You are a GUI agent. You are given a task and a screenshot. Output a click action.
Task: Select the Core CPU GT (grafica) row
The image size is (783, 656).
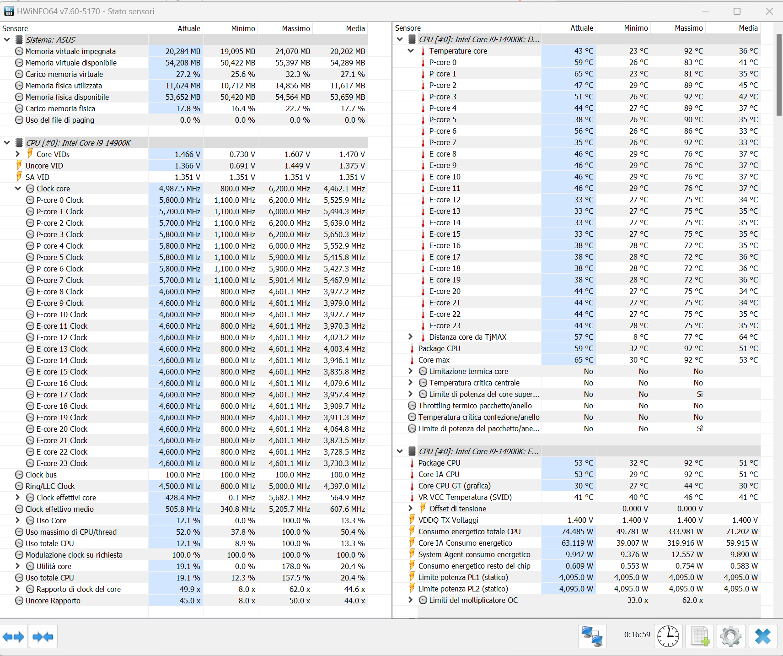click(577, 486)
